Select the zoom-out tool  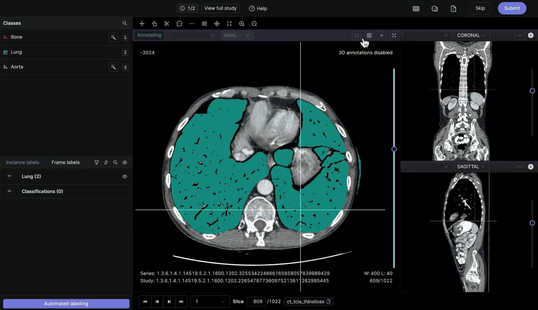(254, 23)
